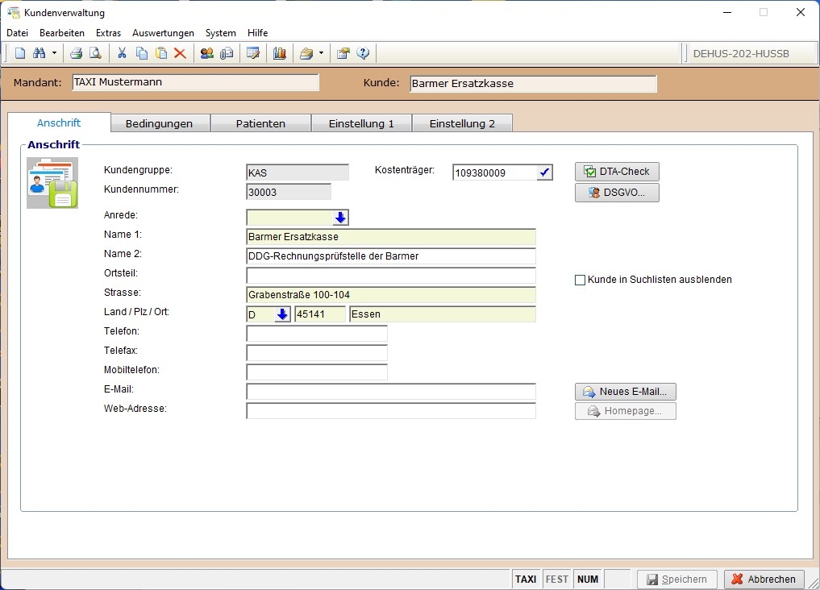Click the scissors cut icon
Image resolution: width=820 pixels, height=590 pixels.
click(x=122, y=53)
